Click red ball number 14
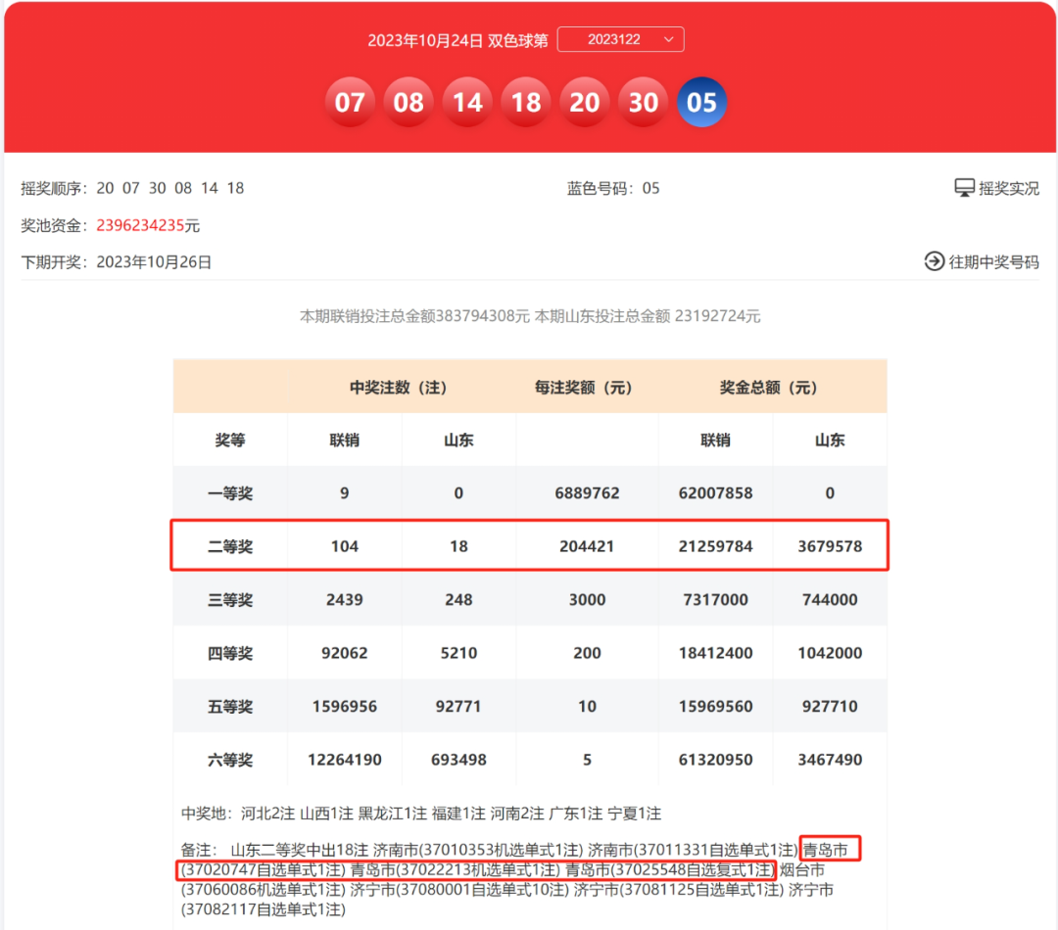This screenshot has width=1058, height=930. point(467,103)
